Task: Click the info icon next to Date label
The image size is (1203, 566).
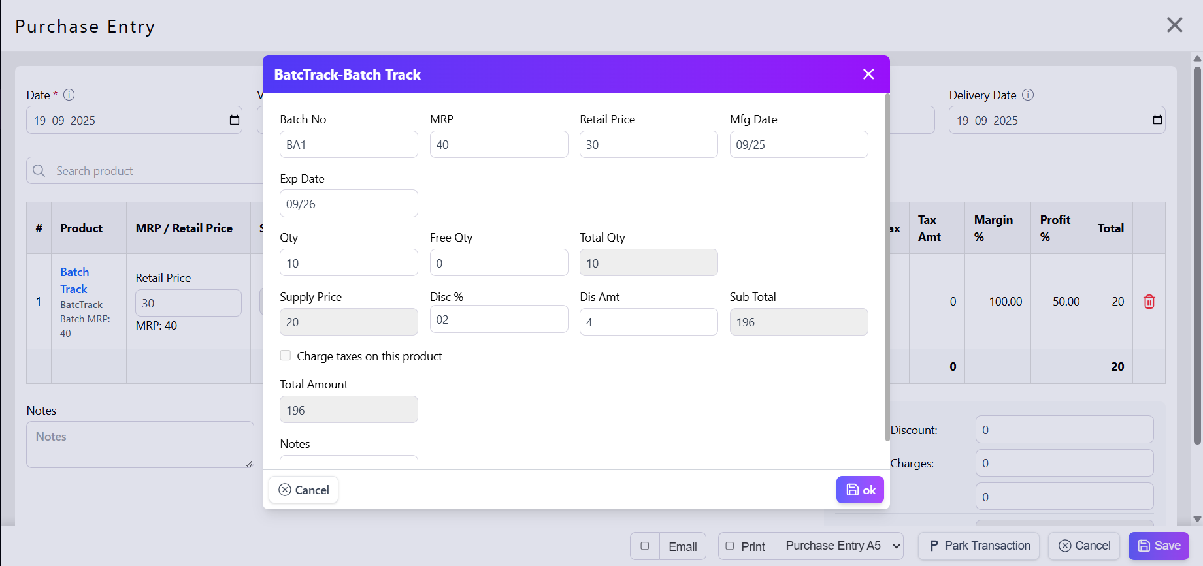Action: [x=69, y=95]
